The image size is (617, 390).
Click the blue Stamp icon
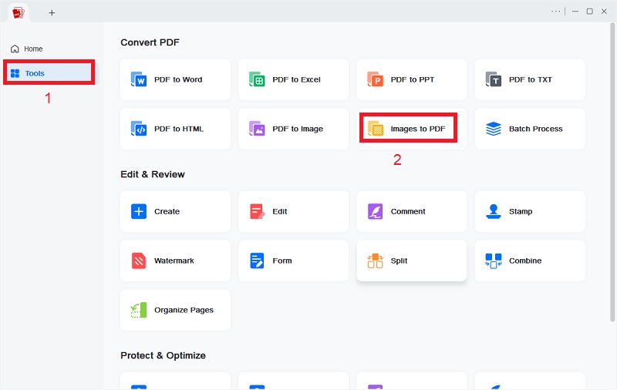tap(494, 211)
